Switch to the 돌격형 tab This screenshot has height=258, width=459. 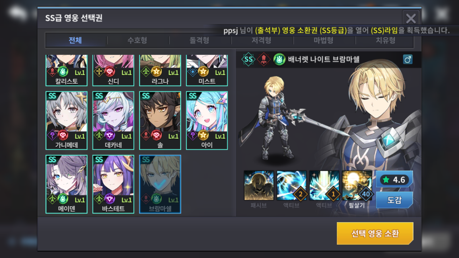[x=199, y=40]
